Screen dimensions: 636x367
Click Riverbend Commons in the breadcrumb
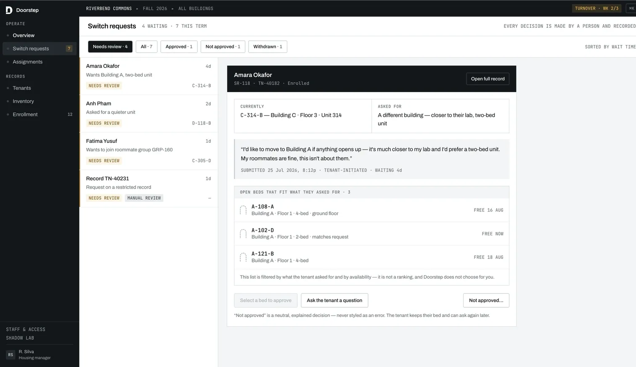(x=109, y=8)
